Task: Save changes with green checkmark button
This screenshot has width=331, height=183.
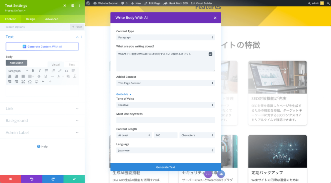Action: (74, 179)
